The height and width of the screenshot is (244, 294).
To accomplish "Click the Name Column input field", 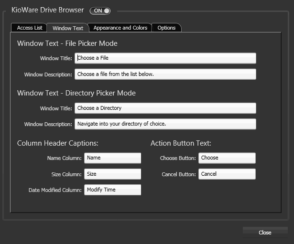I will point(112,158).
